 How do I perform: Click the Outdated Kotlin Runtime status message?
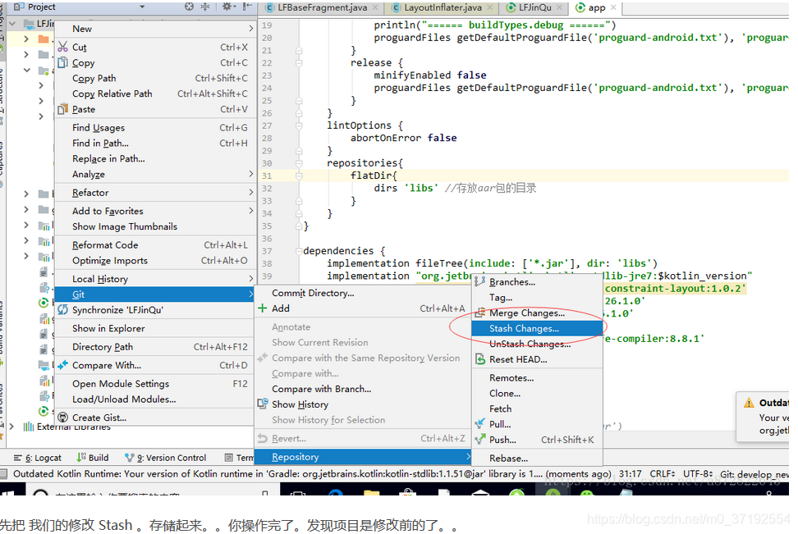pos(312,473)
